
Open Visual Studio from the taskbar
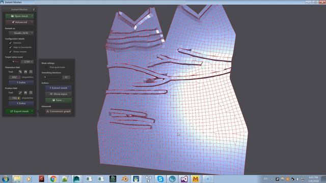(184, 179)
